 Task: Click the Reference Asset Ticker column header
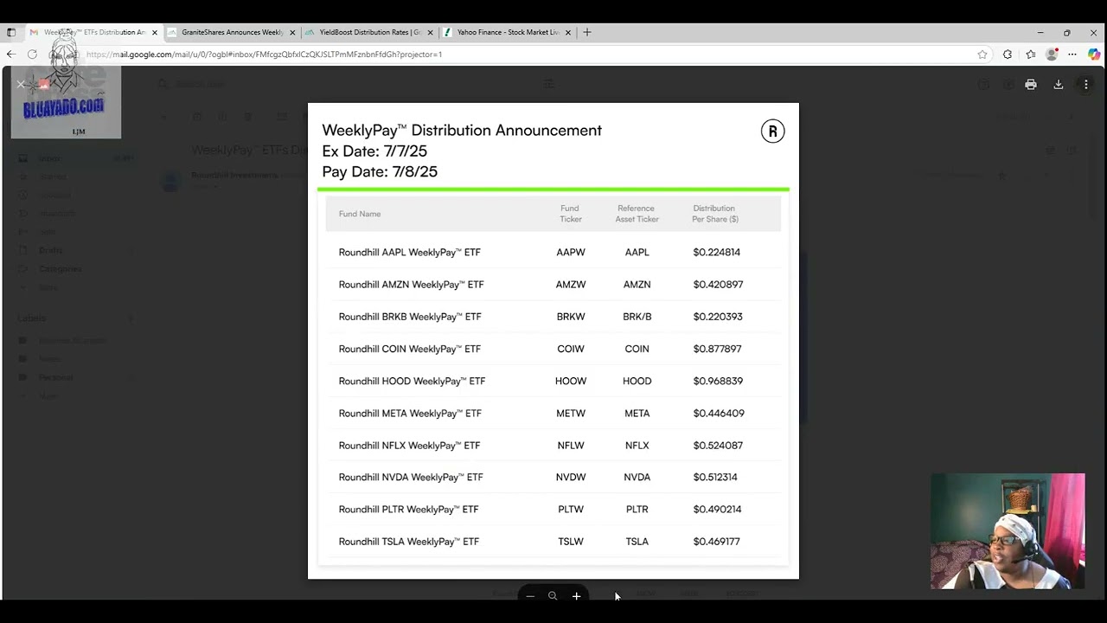(637, 214)
